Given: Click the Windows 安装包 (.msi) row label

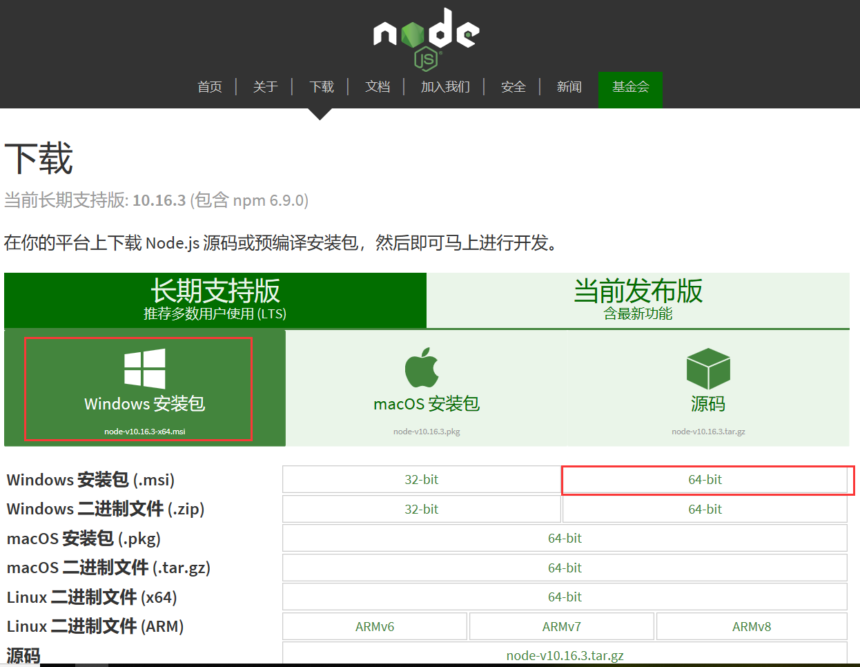Looking at the screenshot, I should click(90, 480).
